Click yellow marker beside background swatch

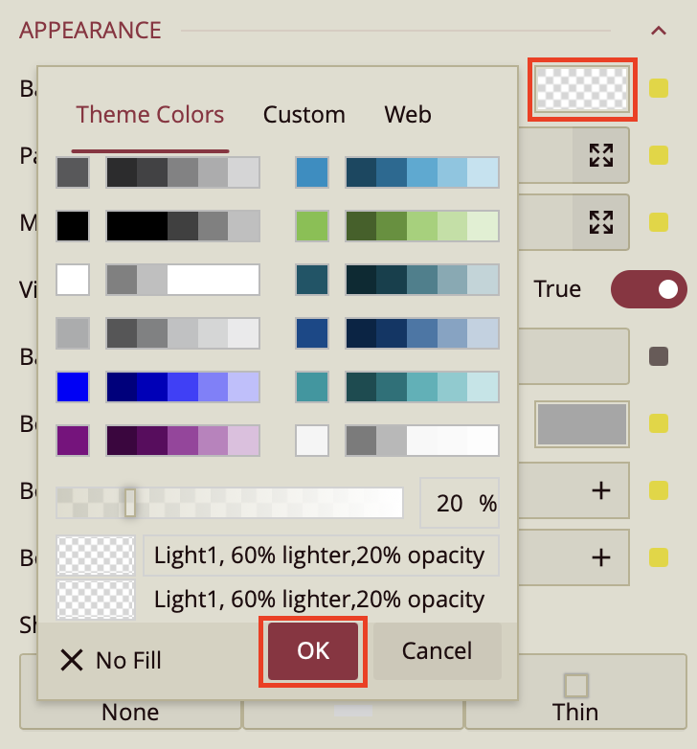(x=659, y=89)
